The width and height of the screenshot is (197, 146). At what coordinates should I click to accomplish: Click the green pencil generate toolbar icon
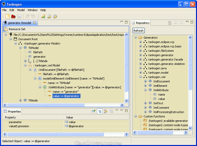coord(43,16)
